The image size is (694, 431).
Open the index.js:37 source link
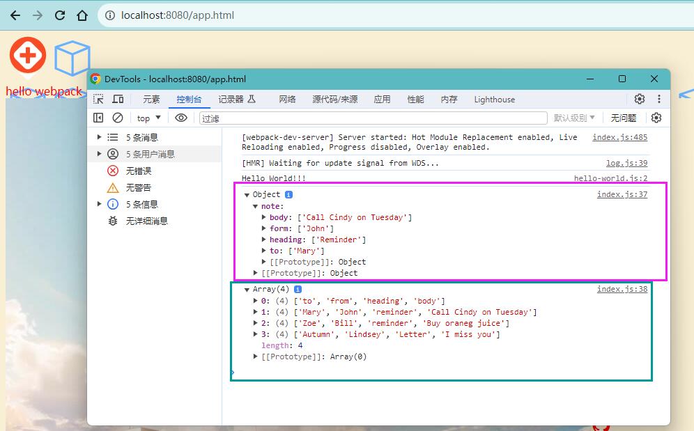click(x=622, y=194)
